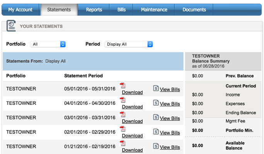This screenshot has width=264, height=154.
Task: View Bills for the 02/01/2016 - 02/29/2016 period
Action: (170, 133)
